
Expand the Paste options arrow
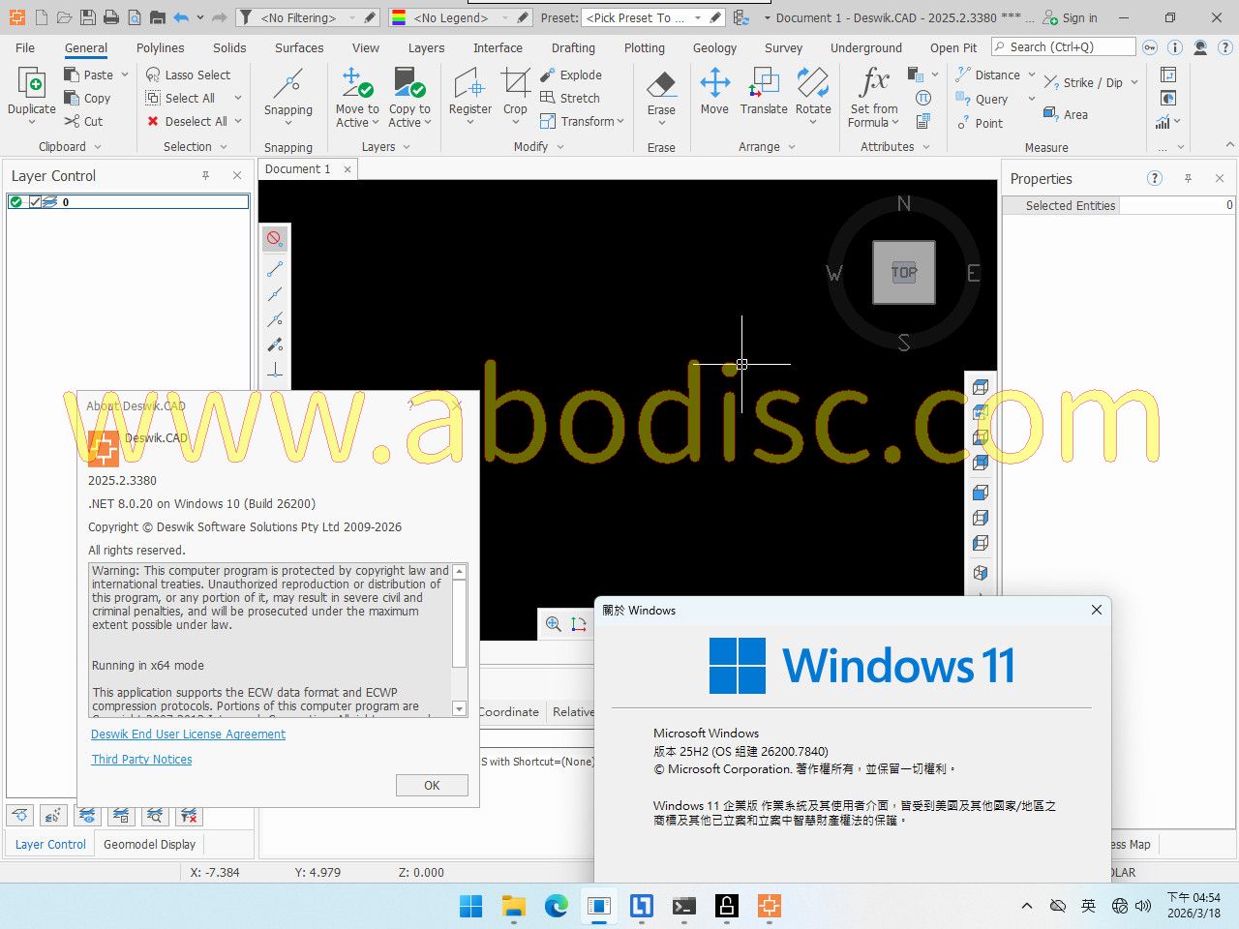[125, 75]
